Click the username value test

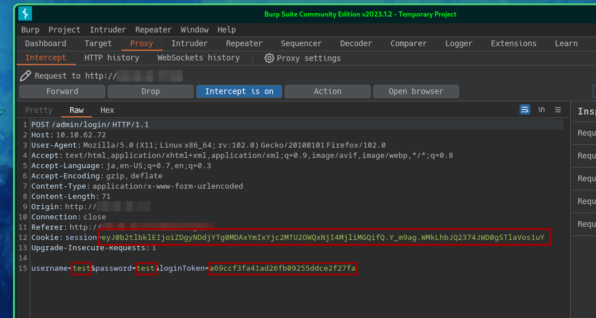81,268
